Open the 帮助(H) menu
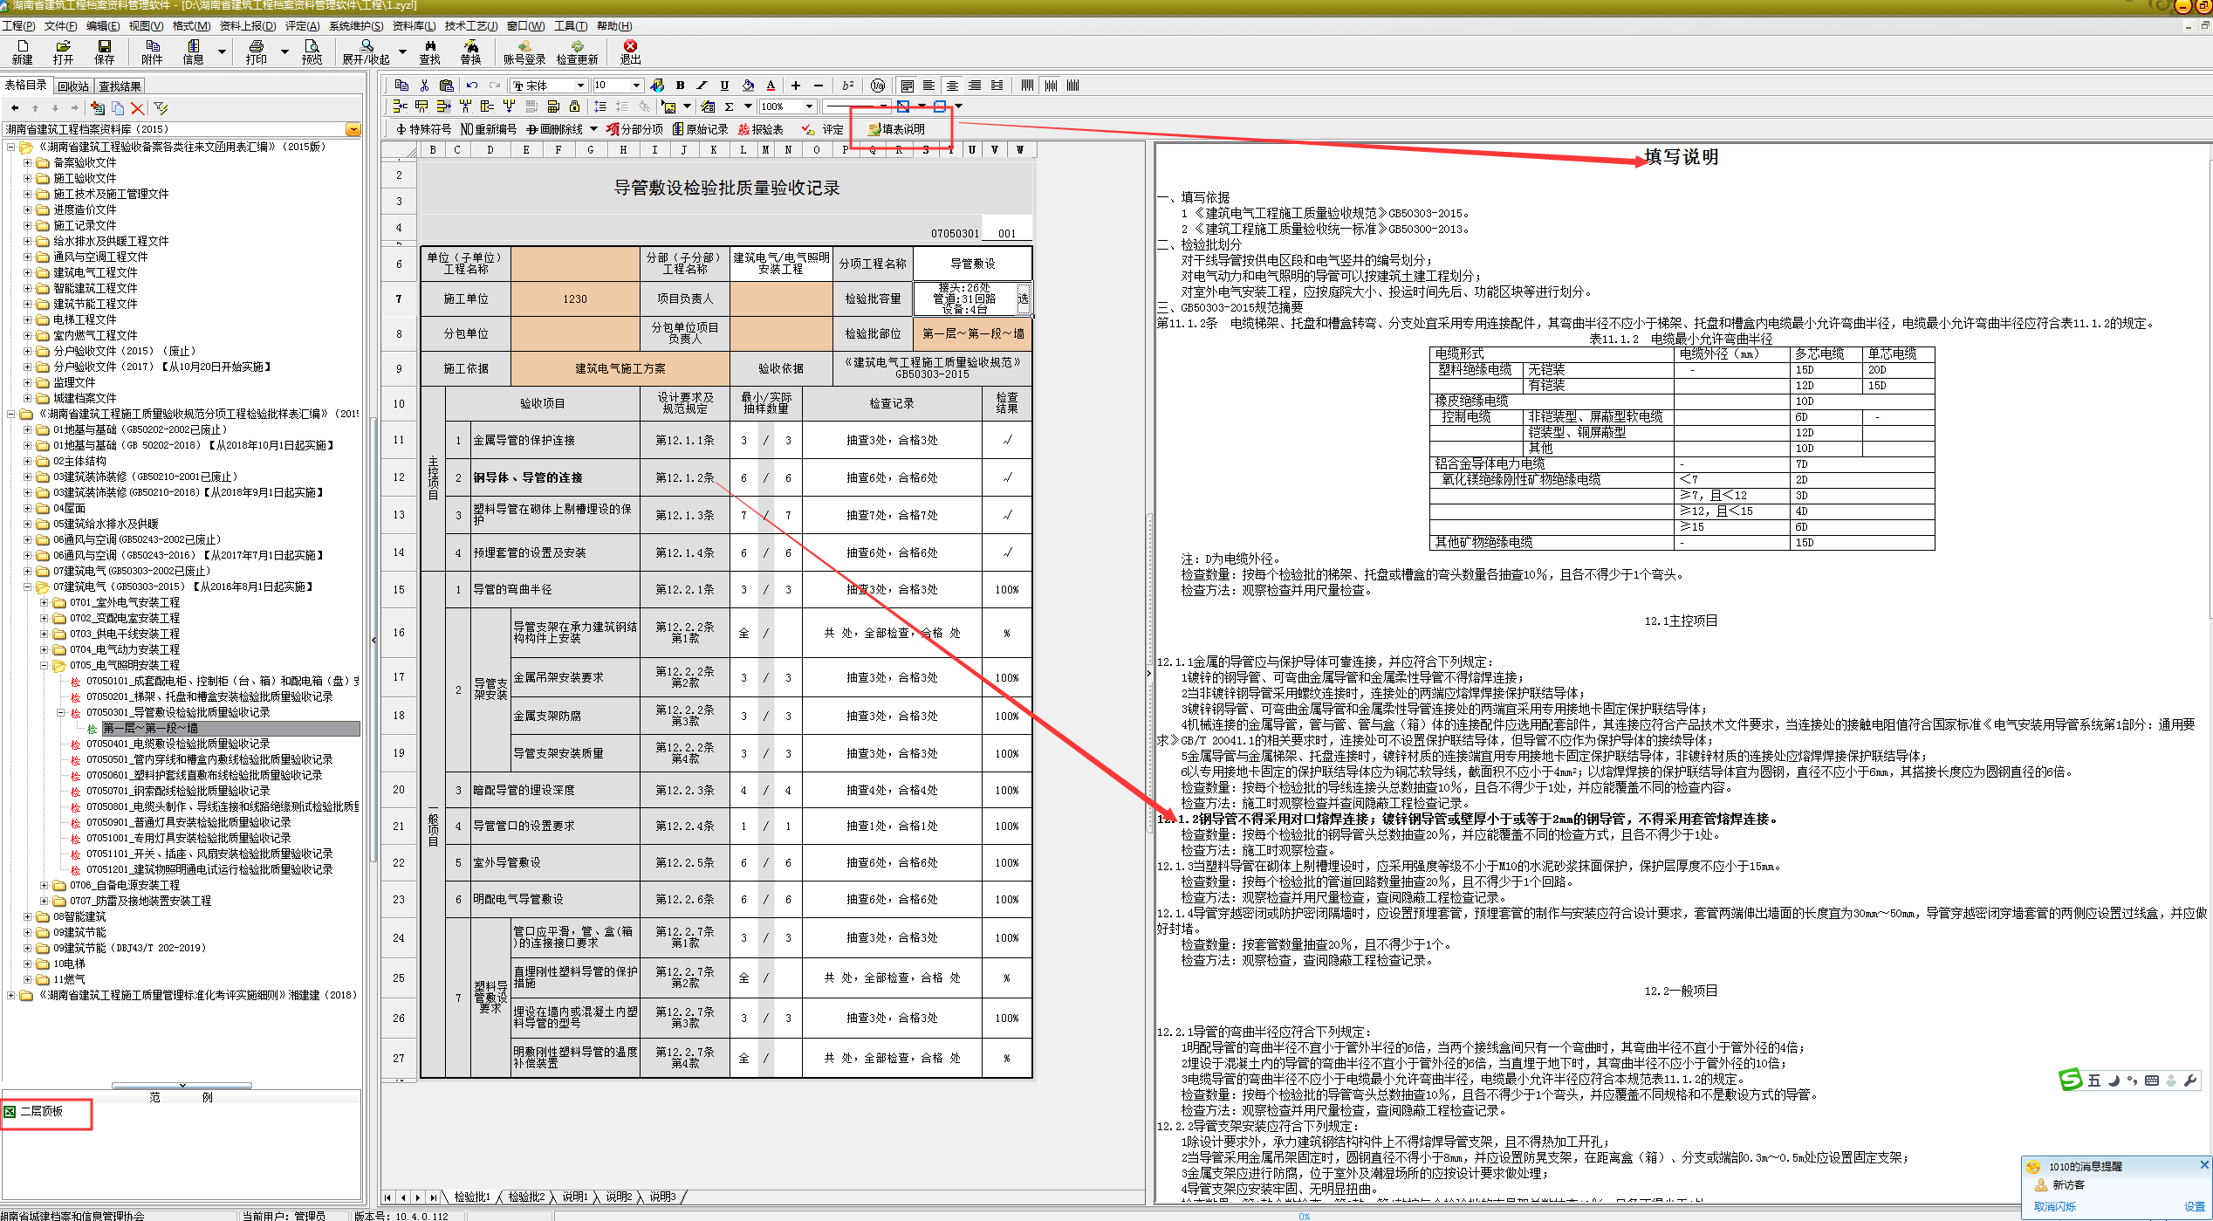2213x1221 pixels. (x=615, y=26)
